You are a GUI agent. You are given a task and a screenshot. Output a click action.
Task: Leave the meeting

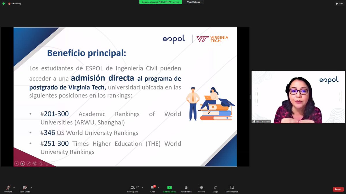tap(338, 189)
